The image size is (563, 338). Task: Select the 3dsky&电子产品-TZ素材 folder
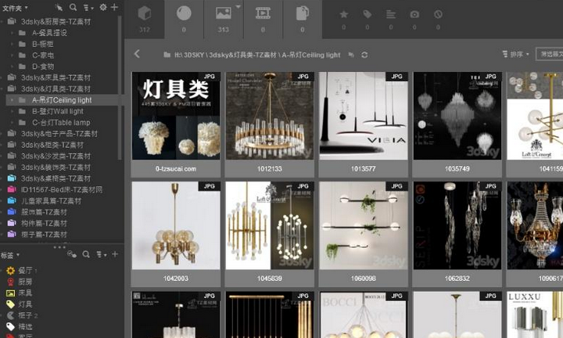click(59, 134)
